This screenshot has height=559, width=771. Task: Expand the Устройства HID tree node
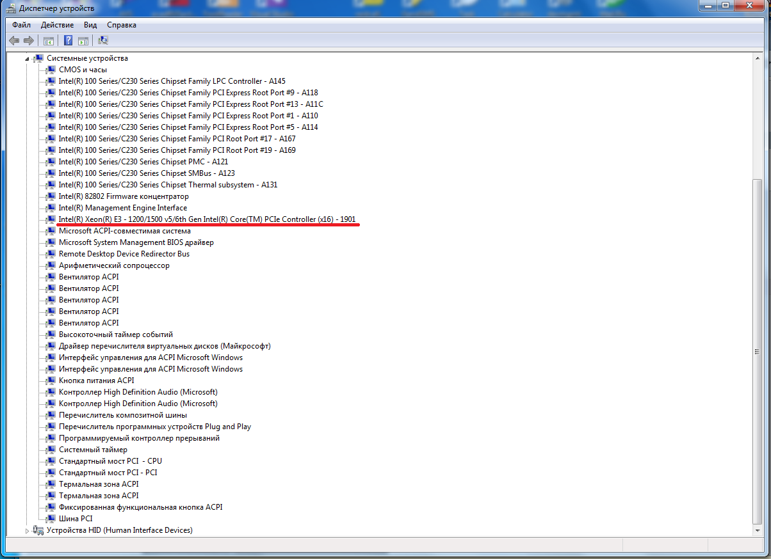coord(28,530)
